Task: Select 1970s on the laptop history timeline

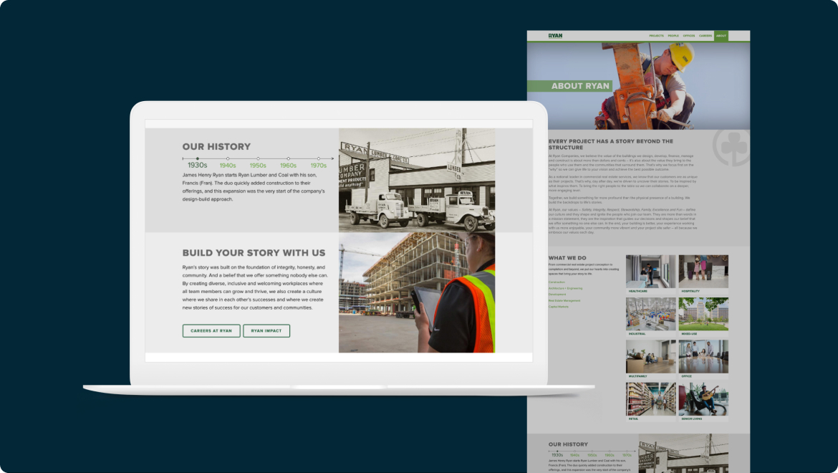Action: pos(319,166)
